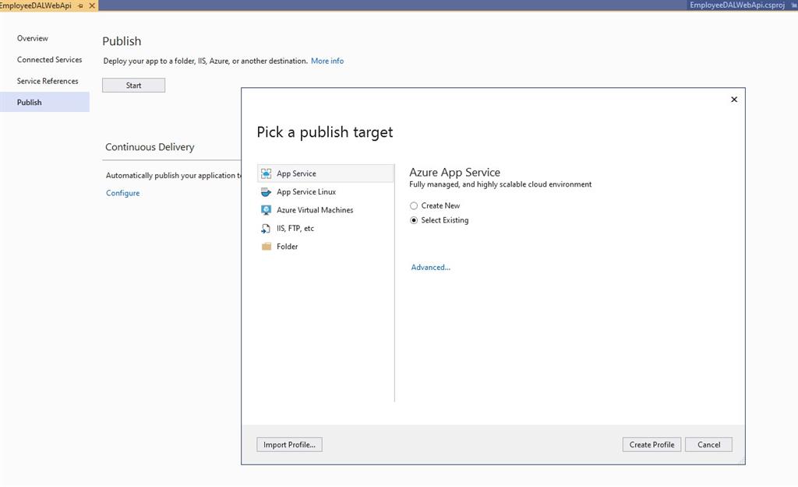Select the Create New radio button

point(414,205)
